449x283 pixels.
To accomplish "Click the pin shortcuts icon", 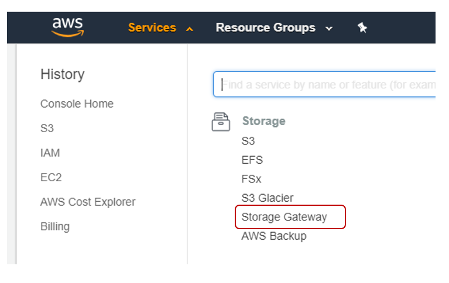I will (x=362, y=28).
